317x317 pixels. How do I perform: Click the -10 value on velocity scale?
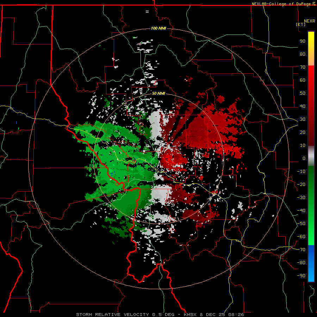pos(301,172)
